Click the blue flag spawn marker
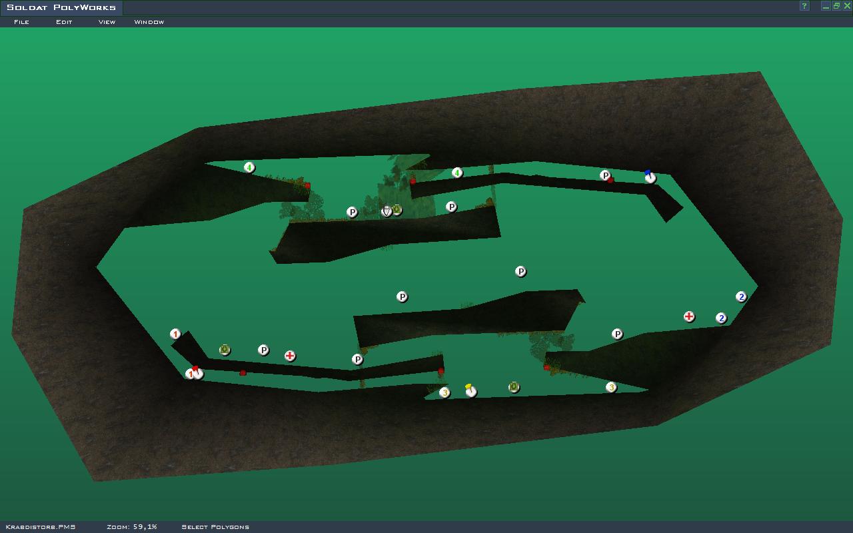 [x=650, y=177]
